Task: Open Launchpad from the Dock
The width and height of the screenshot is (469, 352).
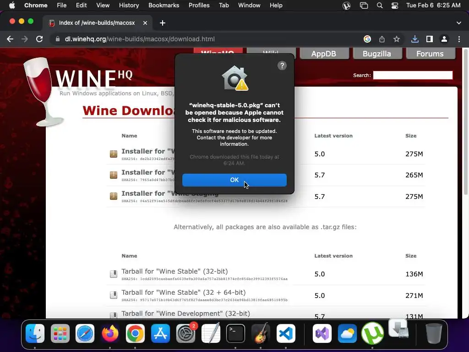Action: 60,333
